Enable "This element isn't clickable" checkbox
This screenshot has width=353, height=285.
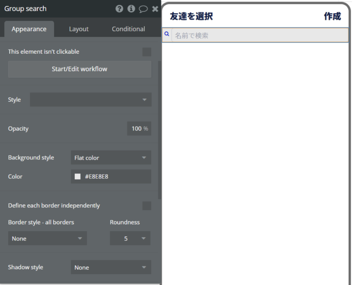[147, 52]
